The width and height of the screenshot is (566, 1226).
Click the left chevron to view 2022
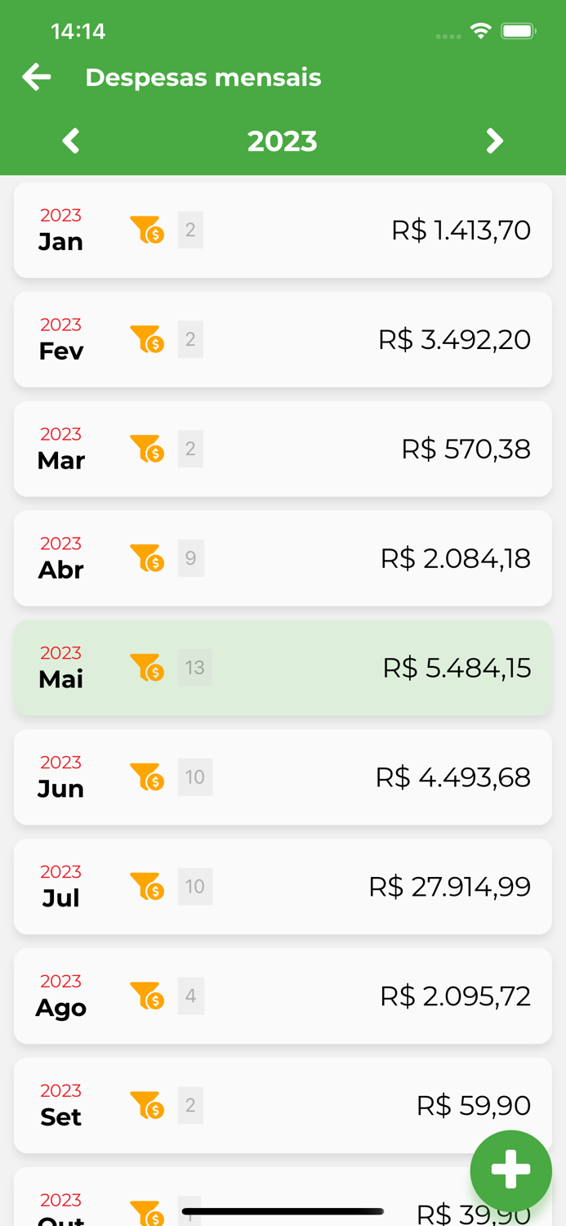point(70,141)
